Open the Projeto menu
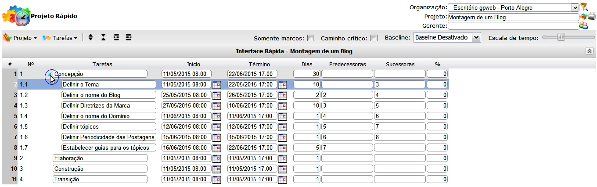The width and height of the screenshot is (597, 187). [20, 38]
